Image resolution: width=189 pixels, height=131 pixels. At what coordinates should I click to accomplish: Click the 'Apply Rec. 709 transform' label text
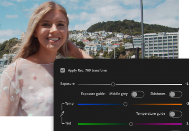point(87,70)
